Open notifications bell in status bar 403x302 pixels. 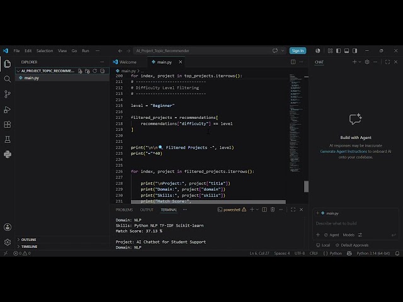click(397, 253)
